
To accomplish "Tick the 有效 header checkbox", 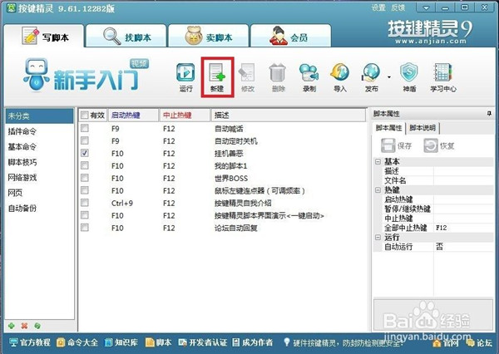I will point(83,116).
